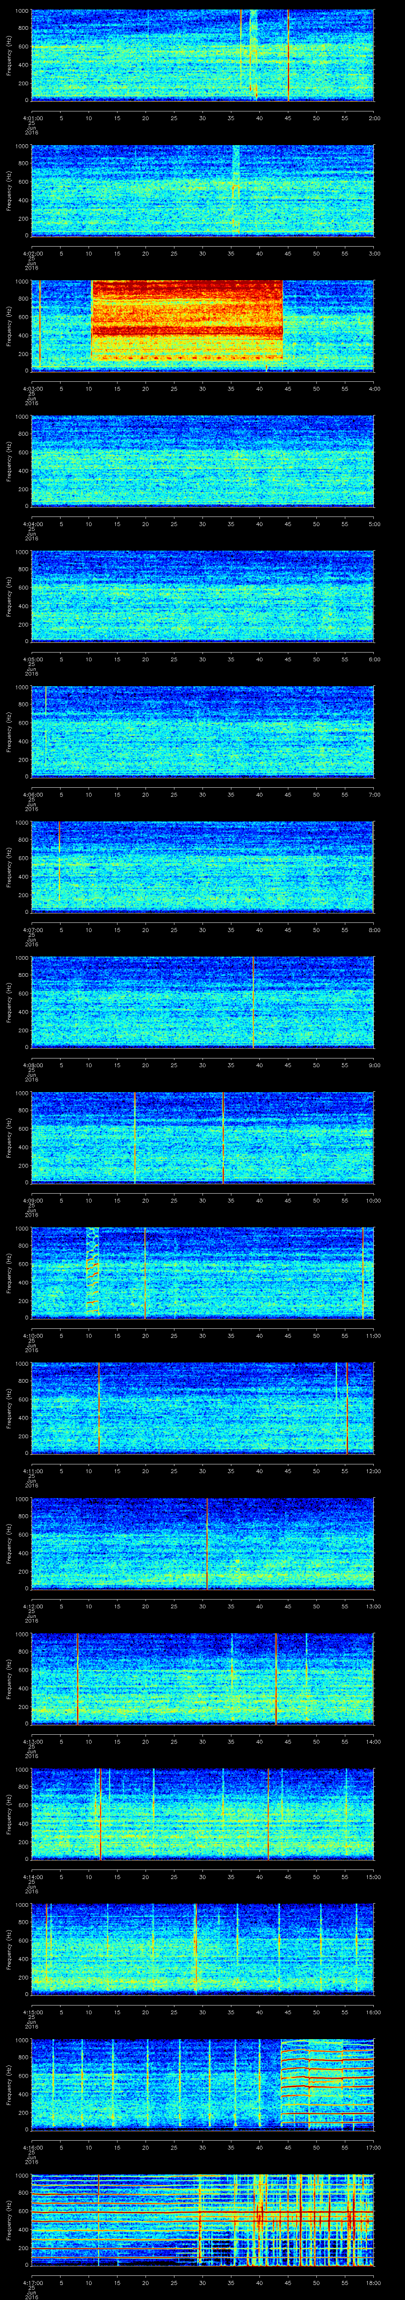Viewport: 405px width, 2300px height.
Task: Click the red vertical spike near second 56 in the 4:11:00 panel
Action: (347, 1408)
